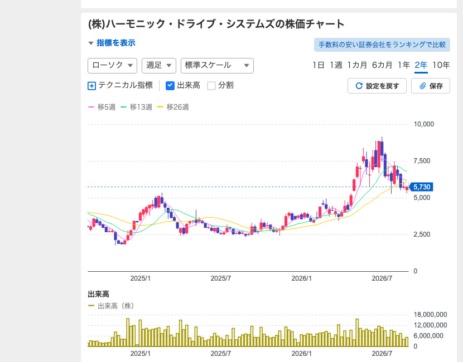The height and width of the screenshot is (362, 463).
Task: Click the 出来高（株） legend marker
Action: tap(91, 306)
